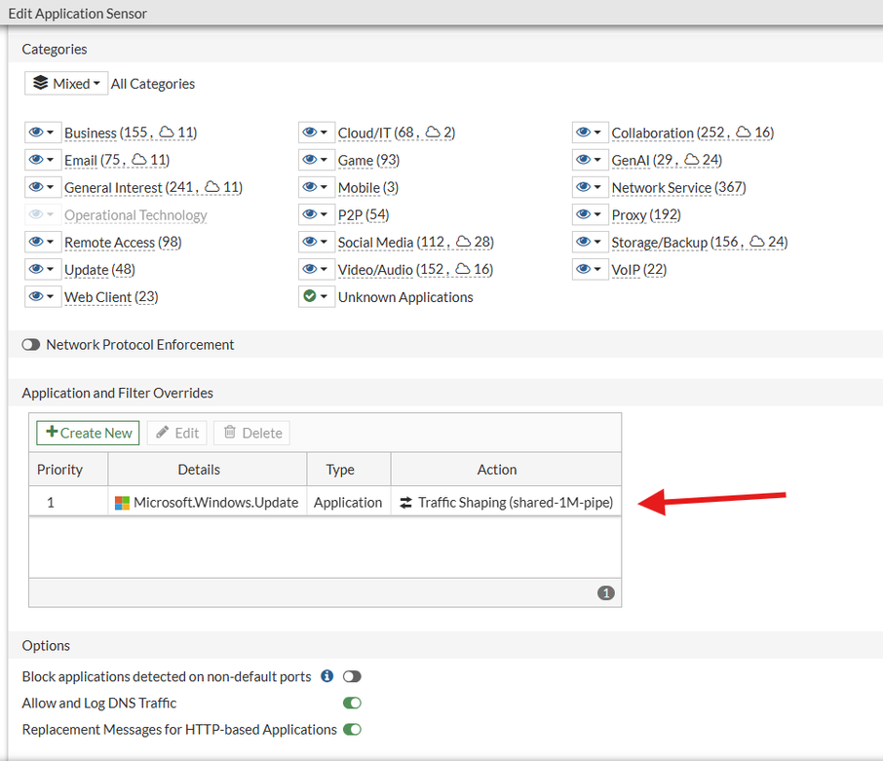
Task: Click the Microsoft logo icon in overrides table
Action: coord(122,503)
